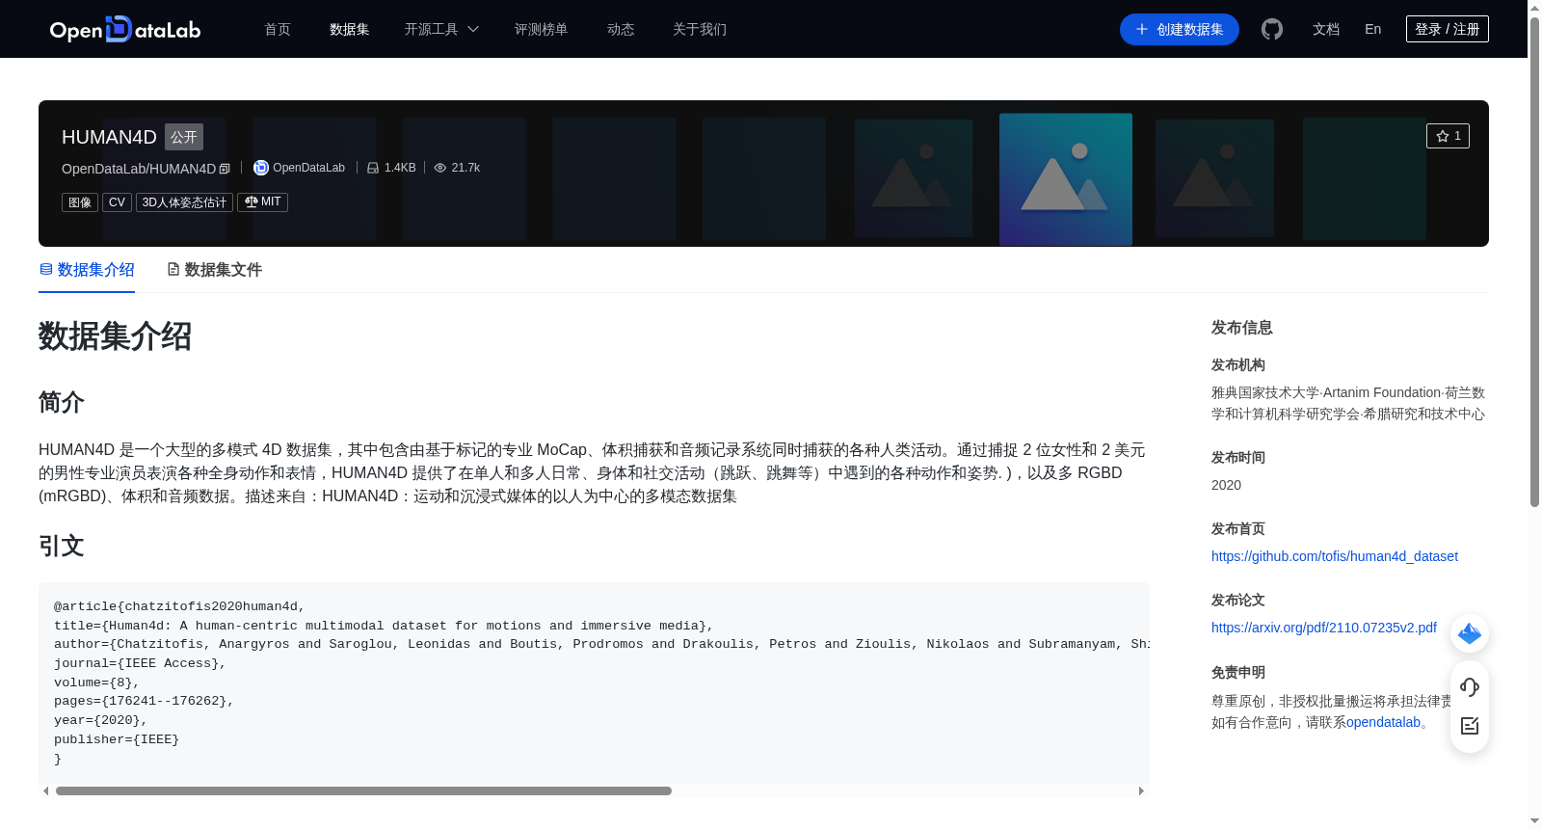Click pages={176241--176262} citation line
1542x830 pixels.
point(144,701)
